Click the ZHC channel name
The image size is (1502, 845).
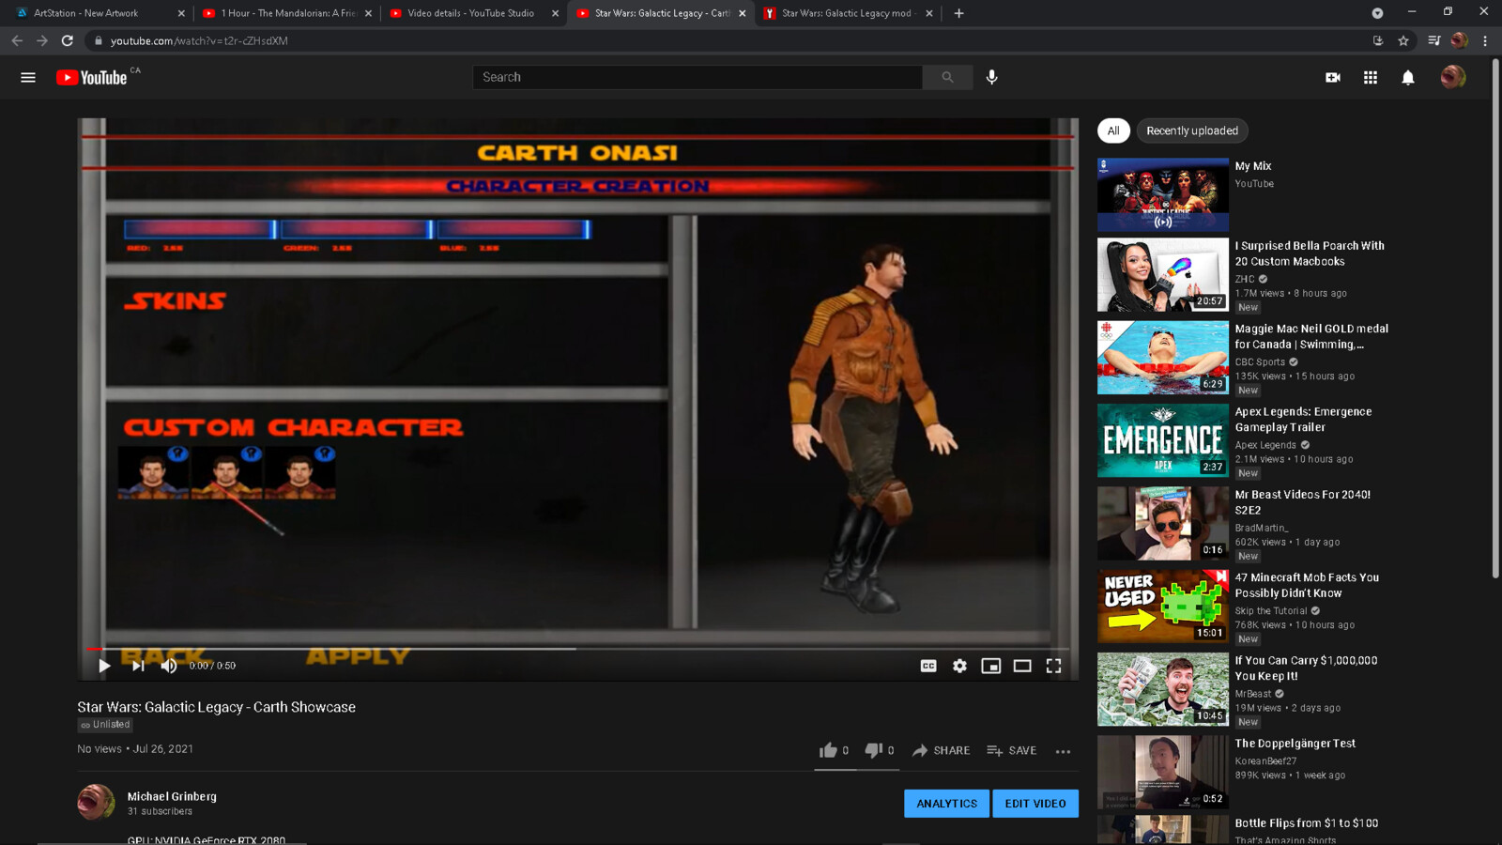[1244, 279]
